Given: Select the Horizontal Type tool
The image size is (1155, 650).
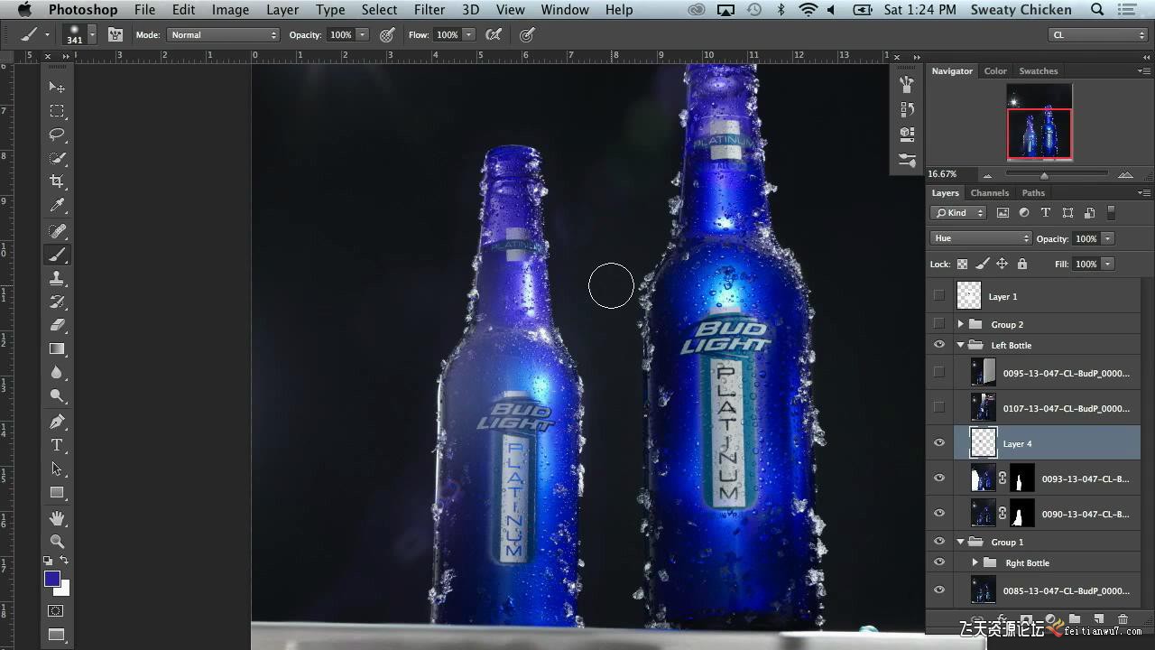Looking at the screenshot, I should coord(57,445).
